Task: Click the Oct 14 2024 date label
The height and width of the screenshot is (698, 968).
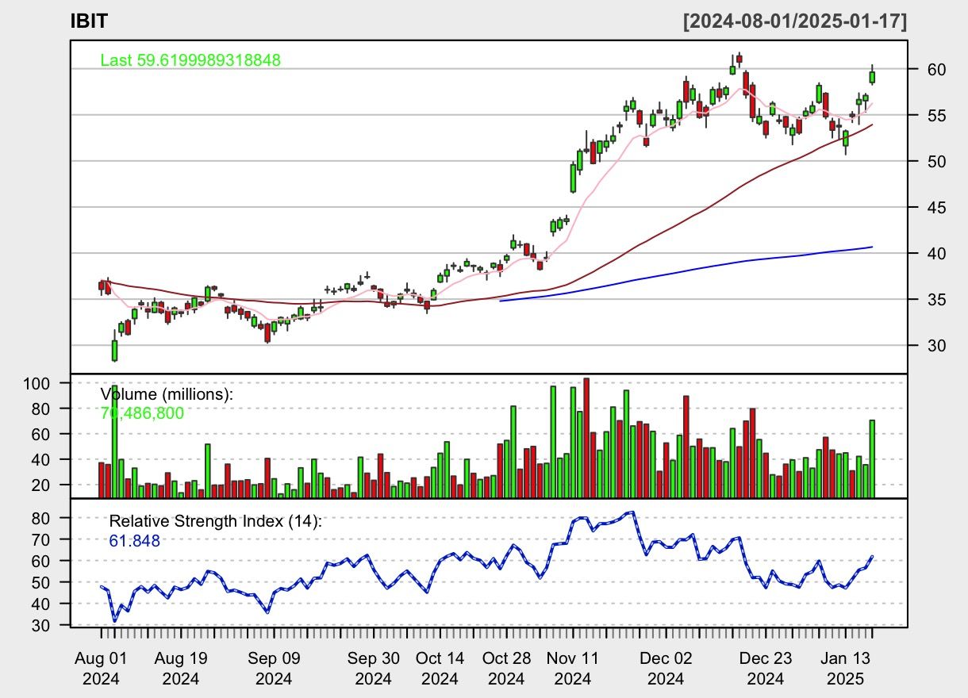Action: 440,669
